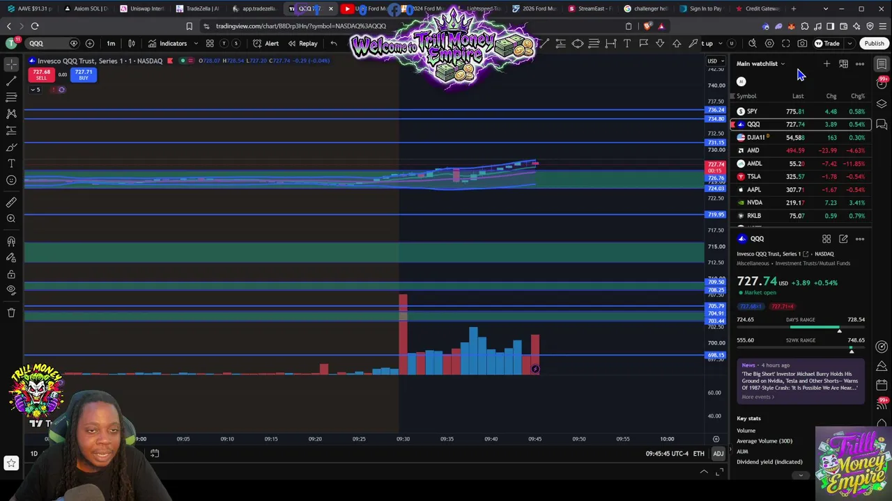
Task: Toggle hide all drawings eye icon
Action: 11,290
